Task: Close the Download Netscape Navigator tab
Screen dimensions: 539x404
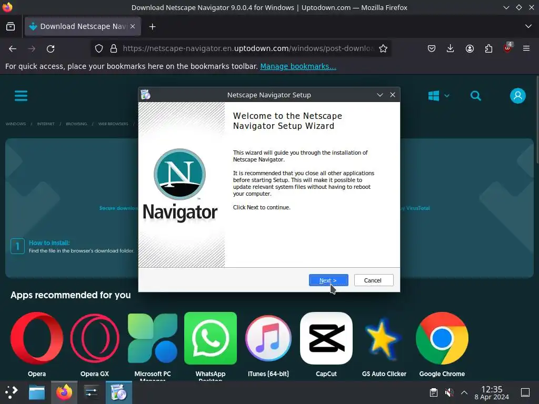Action: (133, 26)
